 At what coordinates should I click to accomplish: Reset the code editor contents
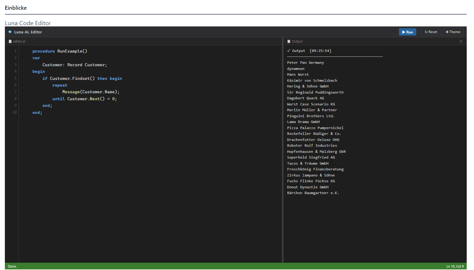[x=431, y=32]
